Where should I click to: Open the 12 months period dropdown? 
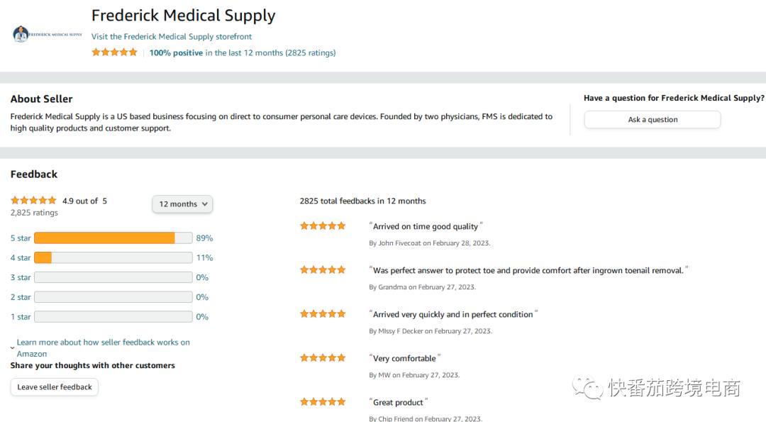[182, 204]
